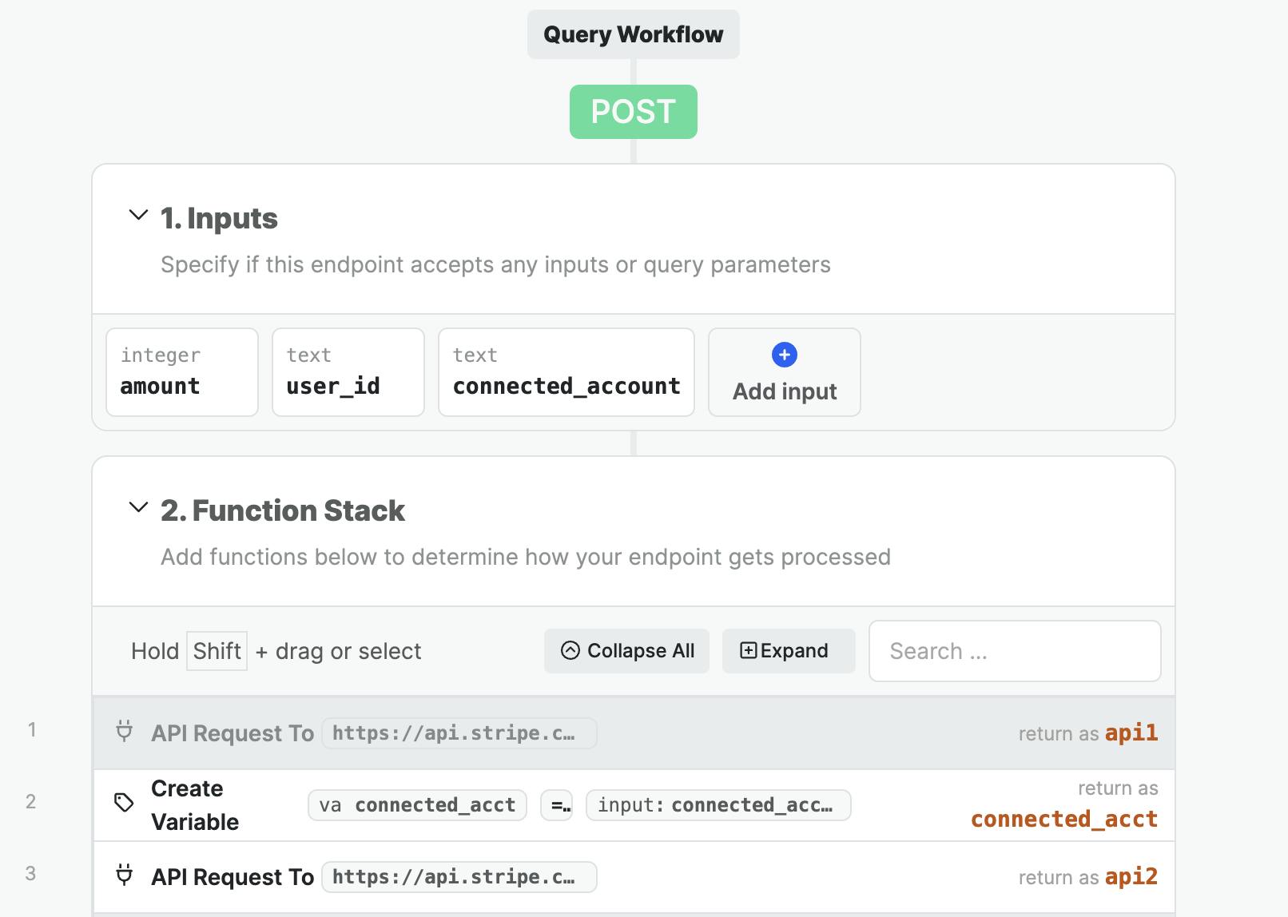Collapse the 1. Inputs section chevron

[138, 215]
